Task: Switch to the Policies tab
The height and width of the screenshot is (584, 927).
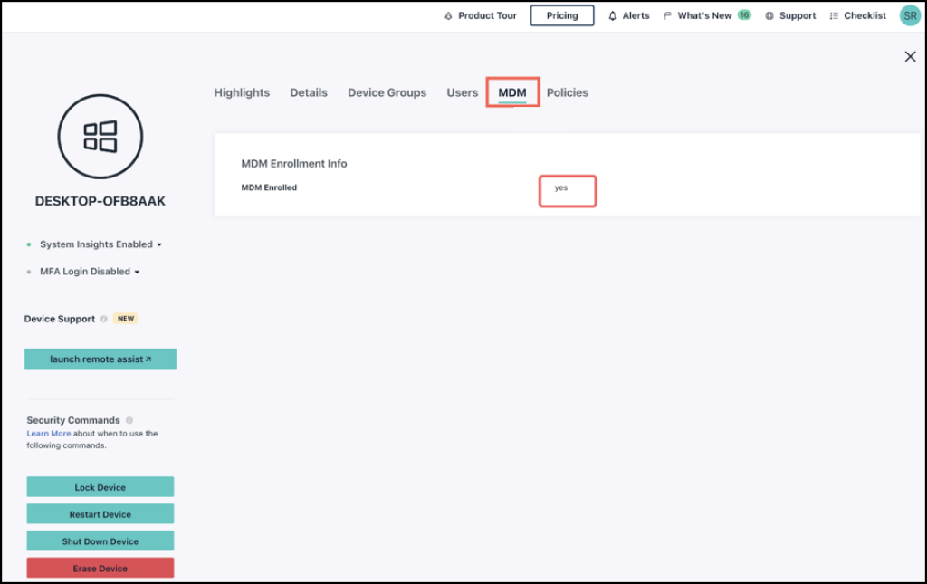Action: (567, 92)
